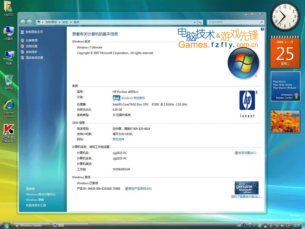Click the help tray icon in taskbar
Image resolution: width=305 pixels, height=229 pixels.
click(x=244, y=225)
